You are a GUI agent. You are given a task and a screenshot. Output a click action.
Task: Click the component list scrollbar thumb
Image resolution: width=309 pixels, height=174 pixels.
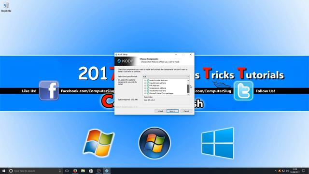188,88
